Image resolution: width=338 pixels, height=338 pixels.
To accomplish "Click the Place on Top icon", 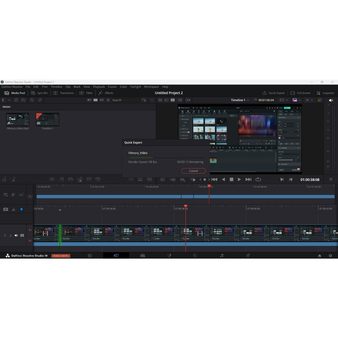I will tap(89, 179).
